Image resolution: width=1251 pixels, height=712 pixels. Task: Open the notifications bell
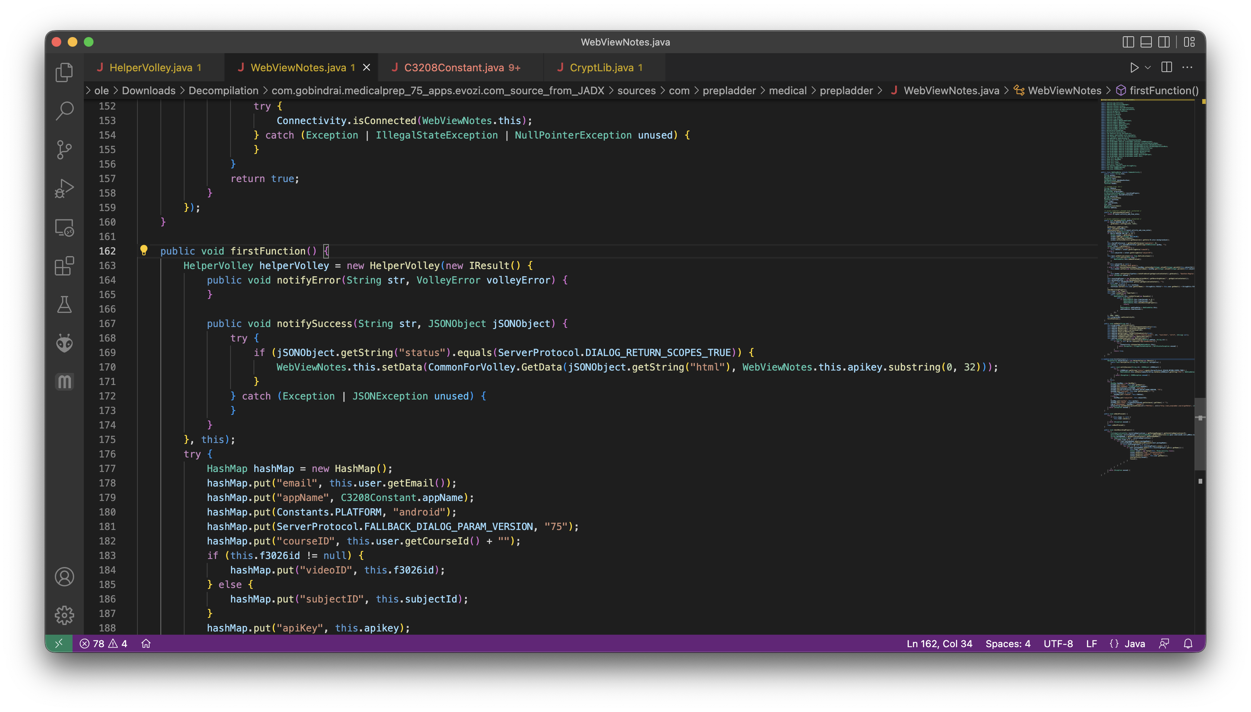[x=1188, y=644]
